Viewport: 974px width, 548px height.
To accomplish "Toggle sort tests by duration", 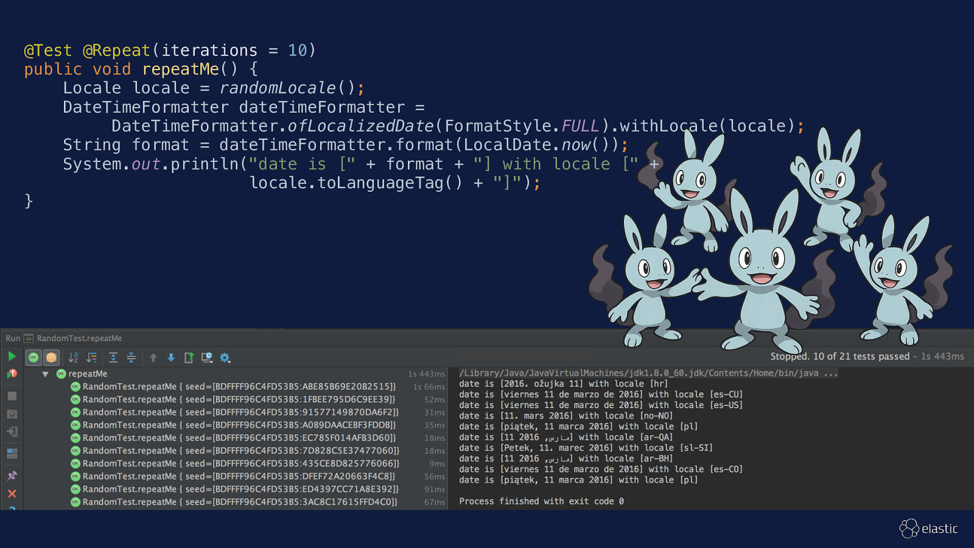I will 92,358.
